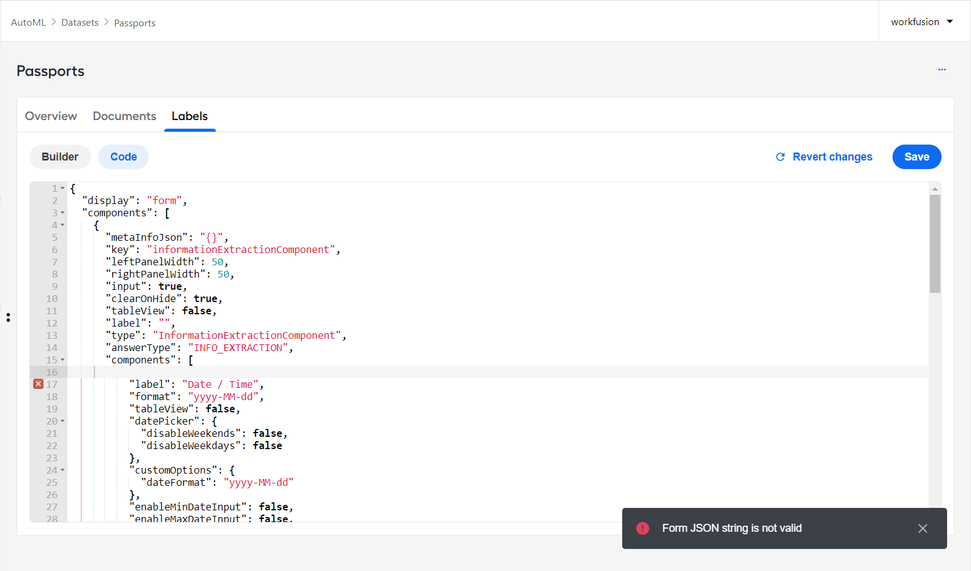The width and height of the screenshot is (971, 571).
Task: Click the 'Form JSON string is not valid' message
Action: coord(732,528)
